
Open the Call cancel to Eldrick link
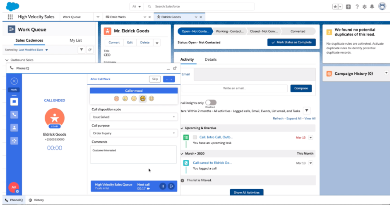[212, 163]
